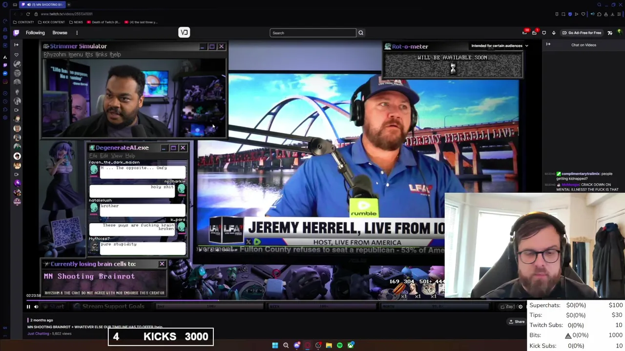The image size is (625, 351).
Task: Pause the Twitch video playback
Action: [28, 307]
